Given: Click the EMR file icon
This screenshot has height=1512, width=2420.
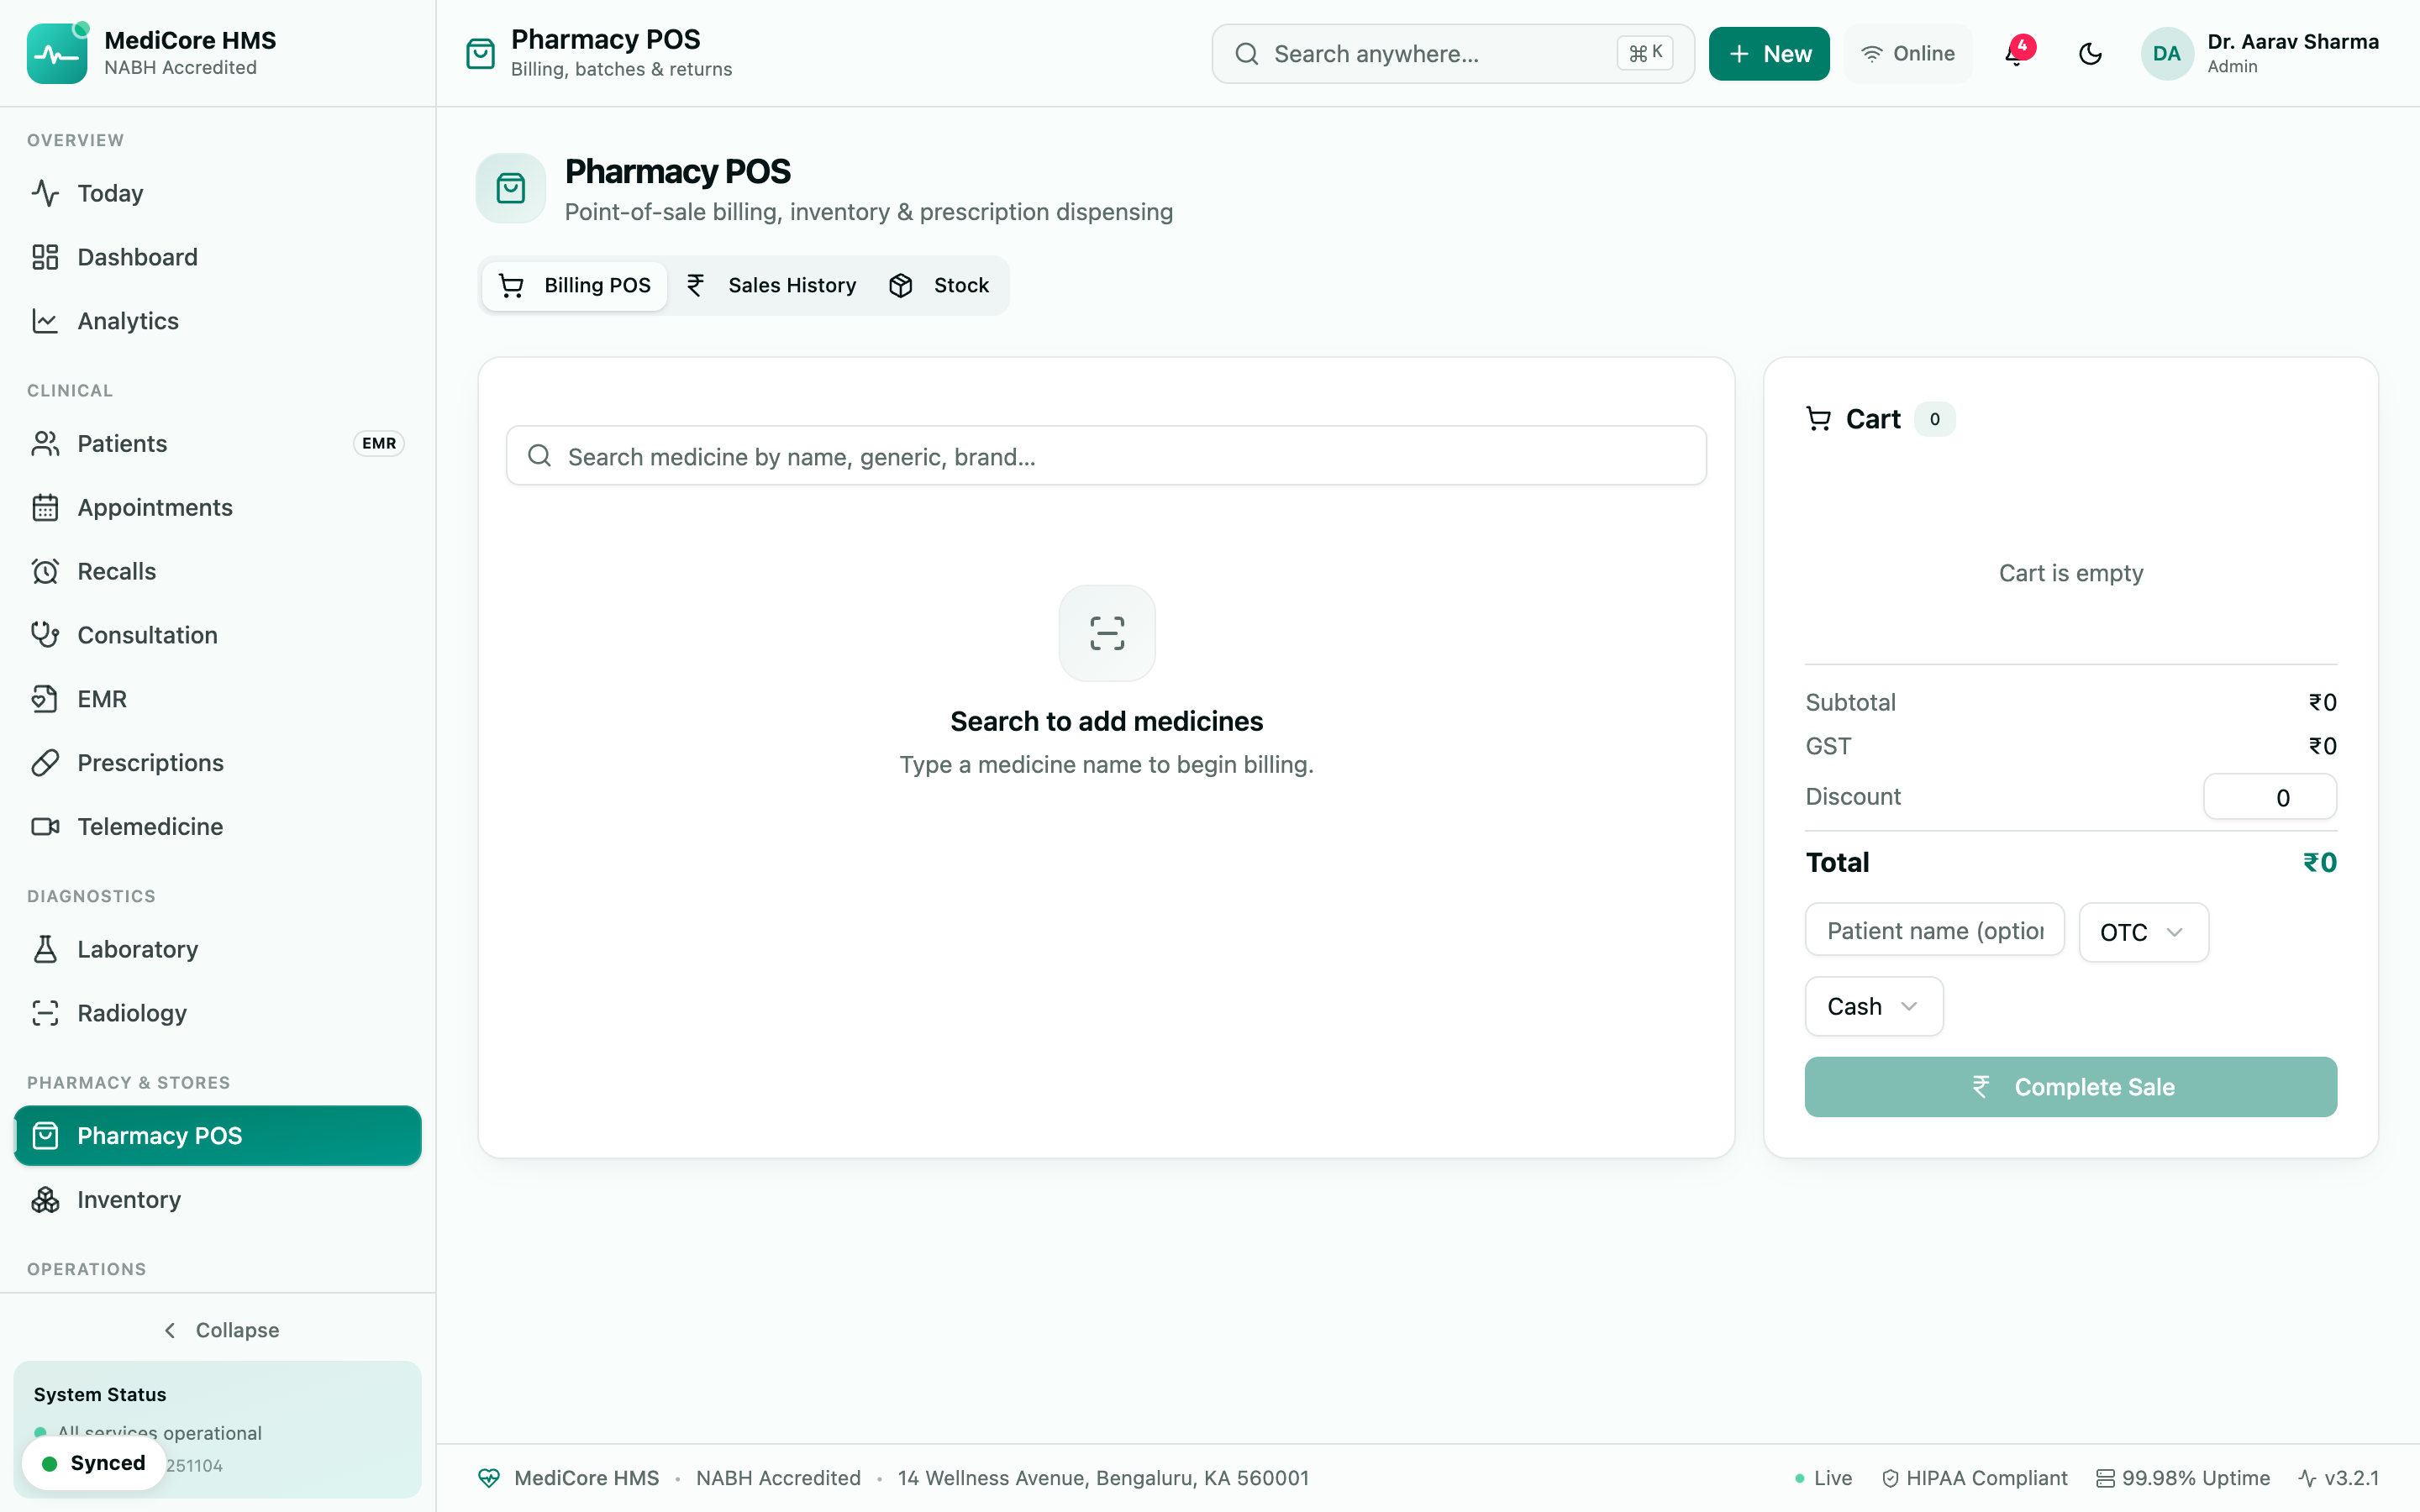Looking at the screenshot, I should coord(45,699).
